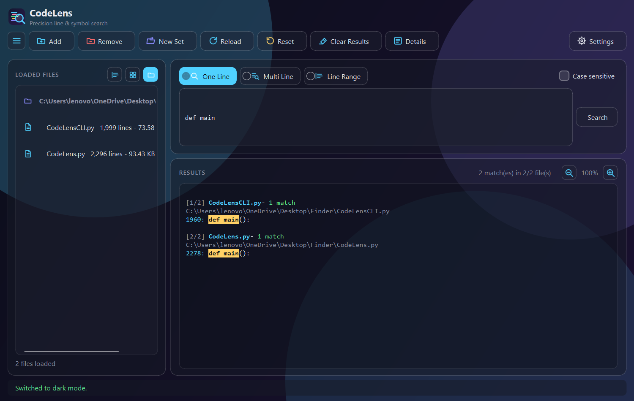Click the 'Switched to dark mode.' status message

point(51,388)
